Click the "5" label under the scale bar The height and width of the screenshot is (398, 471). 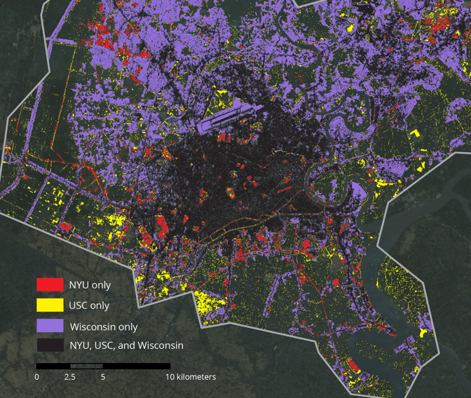(103, 377)
